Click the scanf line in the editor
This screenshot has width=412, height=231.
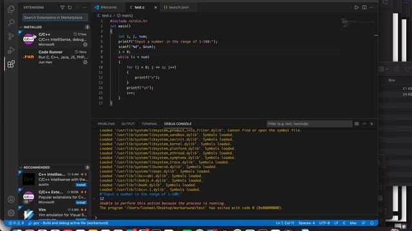136,47
